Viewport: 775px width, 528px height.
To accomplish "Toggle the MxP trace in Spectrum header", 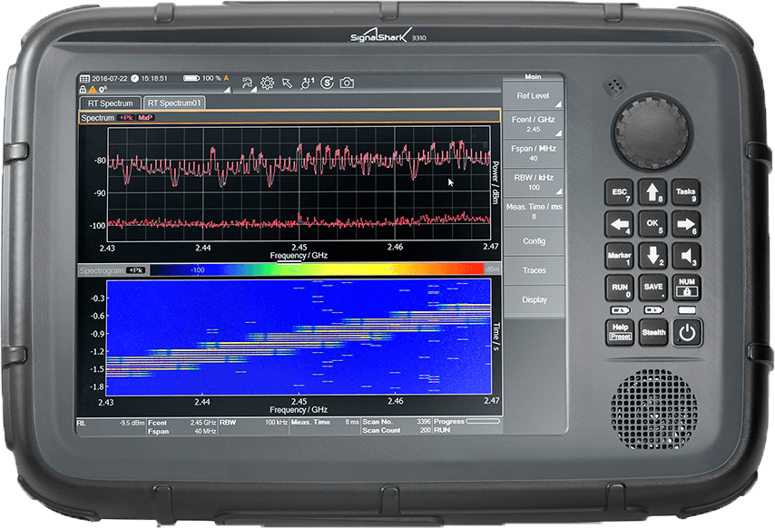I will tap(145, 118).
